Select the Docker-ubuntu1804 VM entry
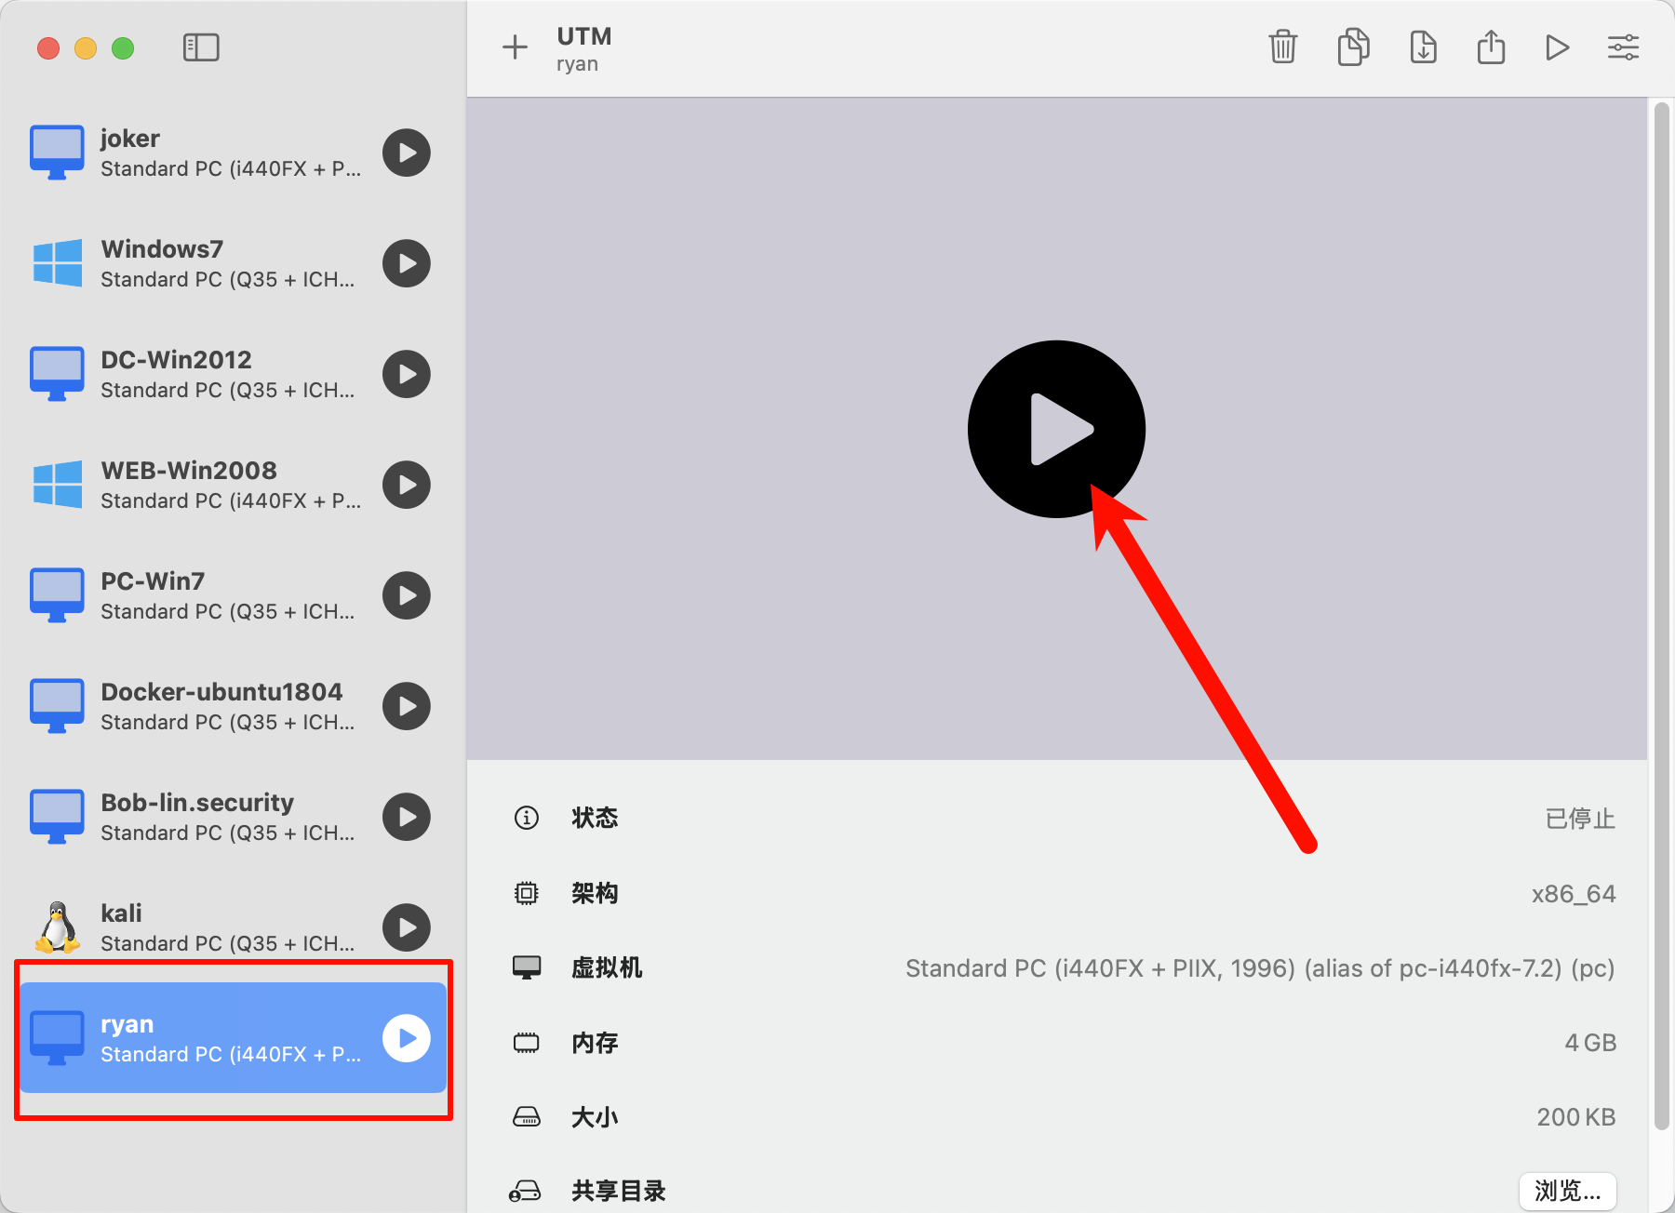 (x=233, y=706)
